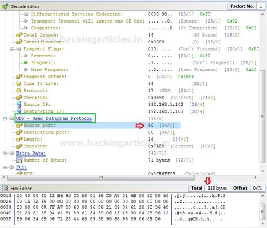
Task: Click the More Fragment bit circle icon
Action: [x=26, y=70]
